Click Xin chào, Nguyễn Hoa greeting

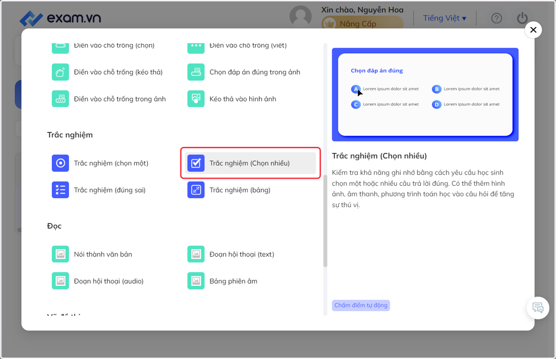(x=362, y=10)
